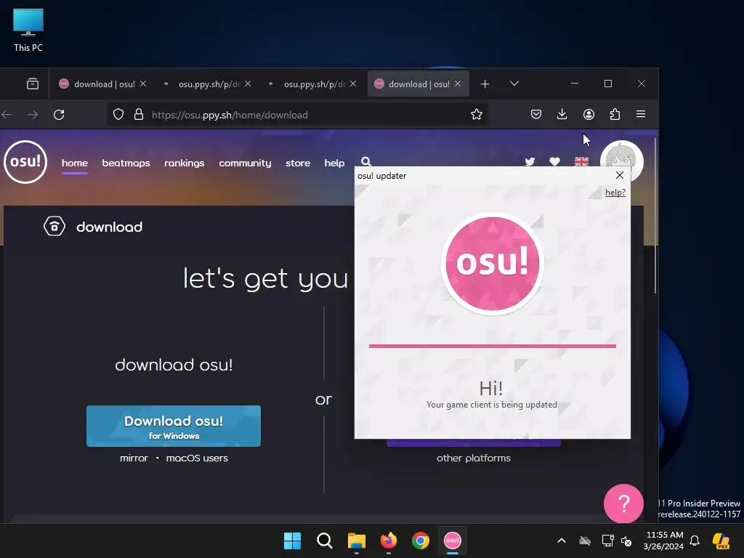The width and height of the screenshot is (744, 558).
Task: Click the download page header icon
Action: pos(54,227)
